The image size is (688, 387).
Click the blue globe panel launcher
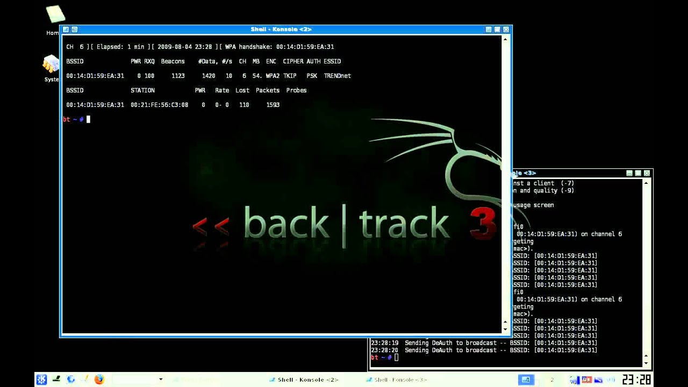pyautogui.click(x=70, y=379)
